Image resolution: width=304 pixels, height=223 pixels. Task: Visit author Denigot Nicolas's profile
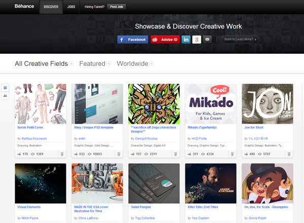tap(146, 138)
